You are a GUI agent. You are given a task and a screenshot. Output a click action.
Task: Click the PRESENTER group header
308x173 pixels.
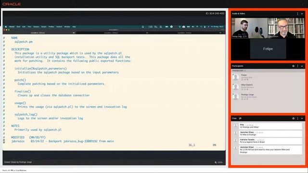click(x=268, y=71)
